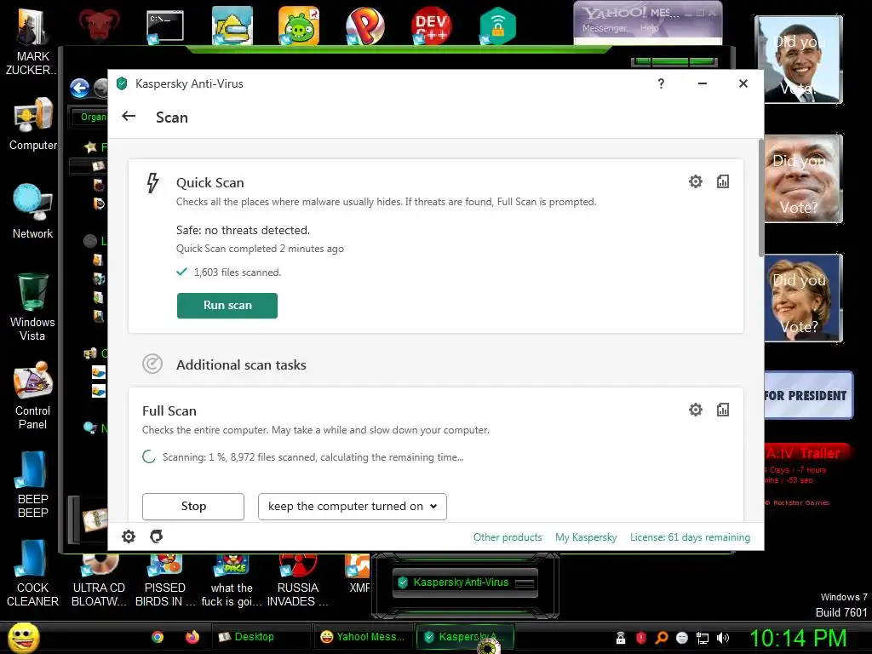Click 10:14 PM clock
This screenshot has width=872, height=654.
(799, 638)
